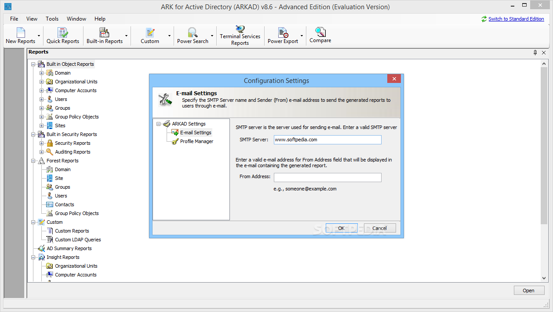Click the Forest Reports node icon
This screenshot has height=312, width=553.
coord(41,161)
